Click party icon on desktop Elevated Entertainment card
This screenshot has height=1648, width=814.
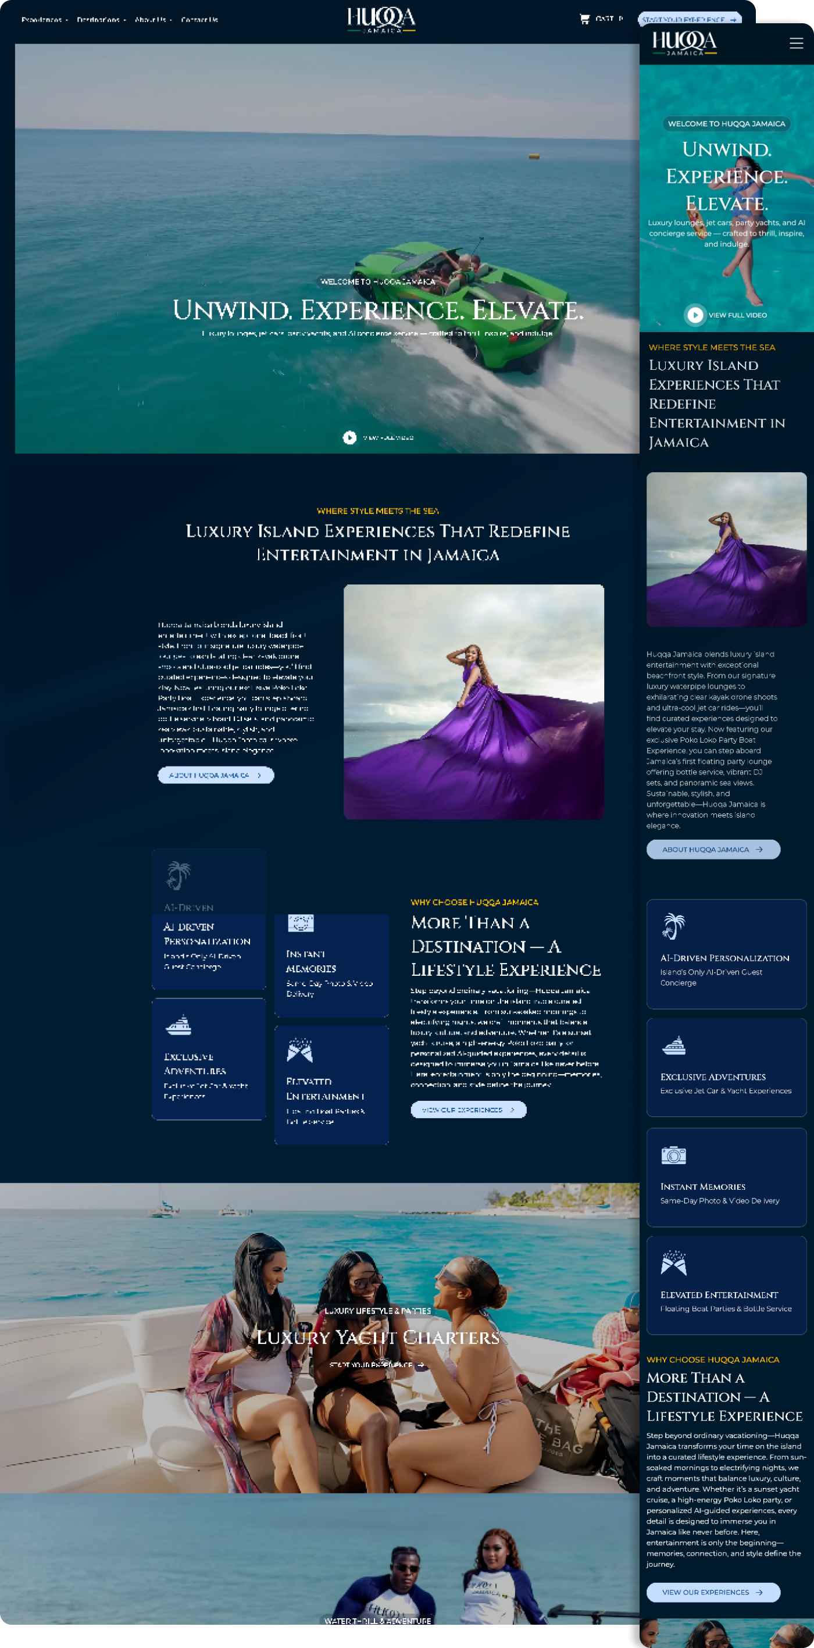300,1050
